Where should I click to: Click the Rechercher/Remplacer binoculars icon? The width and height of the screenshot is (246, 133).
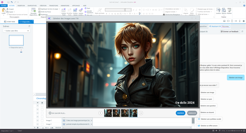tap(164, 15)
